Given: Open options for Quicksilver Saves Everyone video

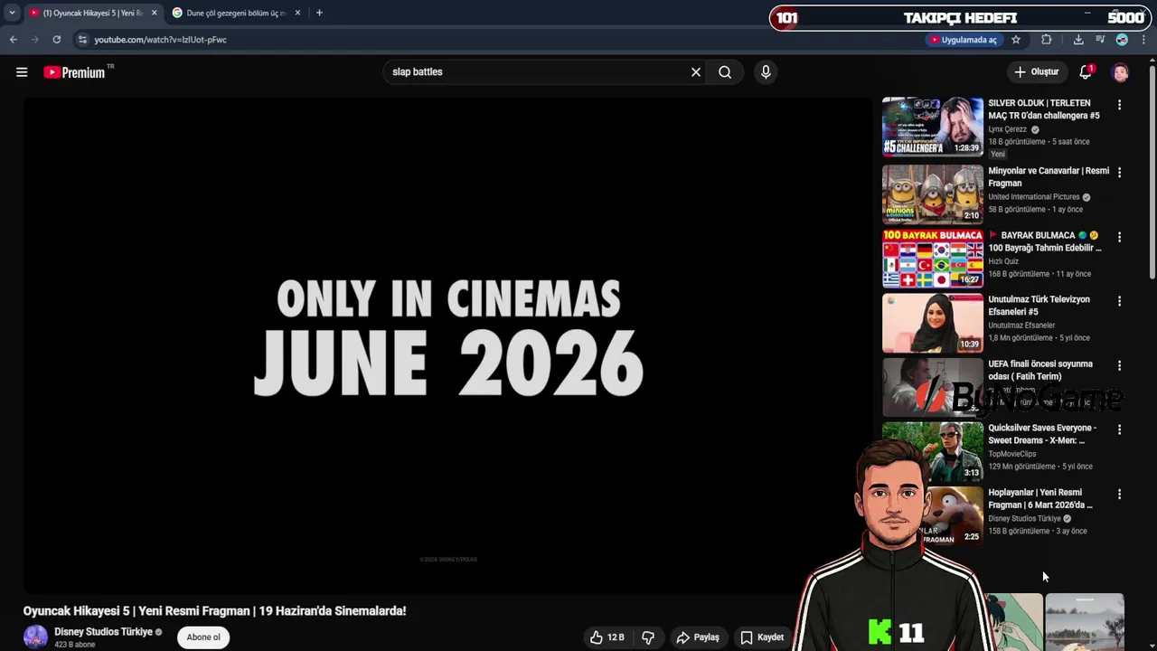Looking at the screenshot, I should [x=1119, y=429].
